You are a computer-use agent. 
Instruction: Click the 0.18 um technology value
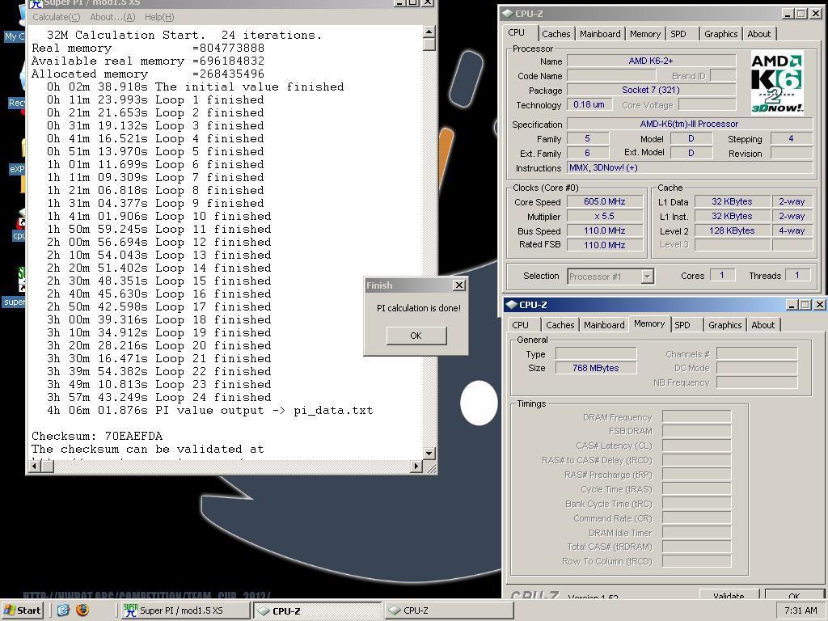(589, 104)
